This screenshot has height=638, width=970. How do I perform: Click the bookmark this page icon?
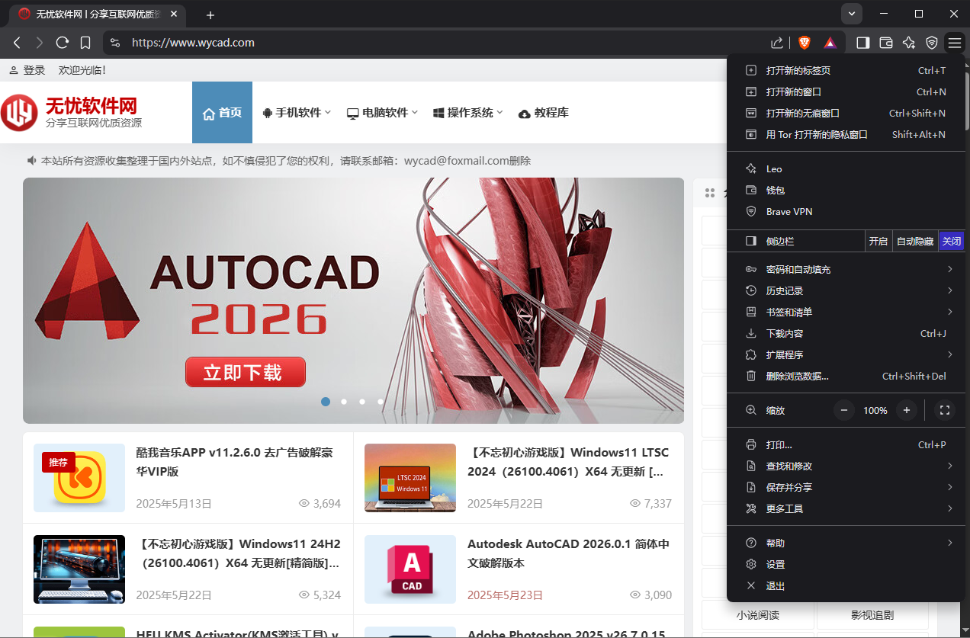click(85, 43)
